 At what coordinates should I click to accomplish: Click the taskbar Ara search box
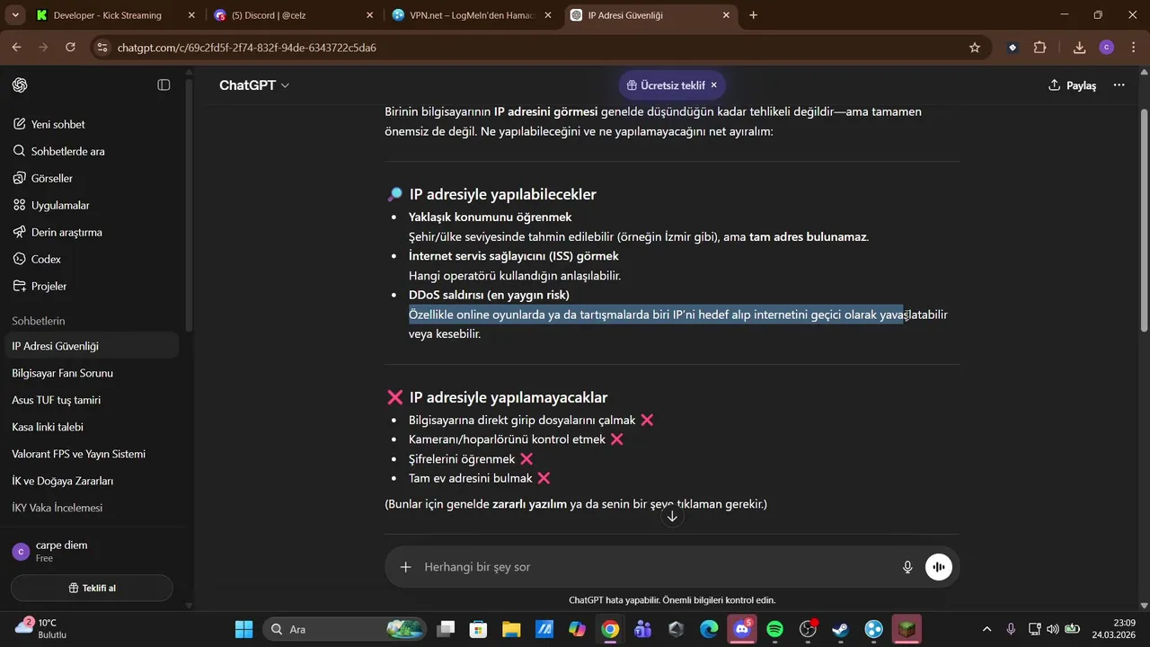(x=346, y=629)
